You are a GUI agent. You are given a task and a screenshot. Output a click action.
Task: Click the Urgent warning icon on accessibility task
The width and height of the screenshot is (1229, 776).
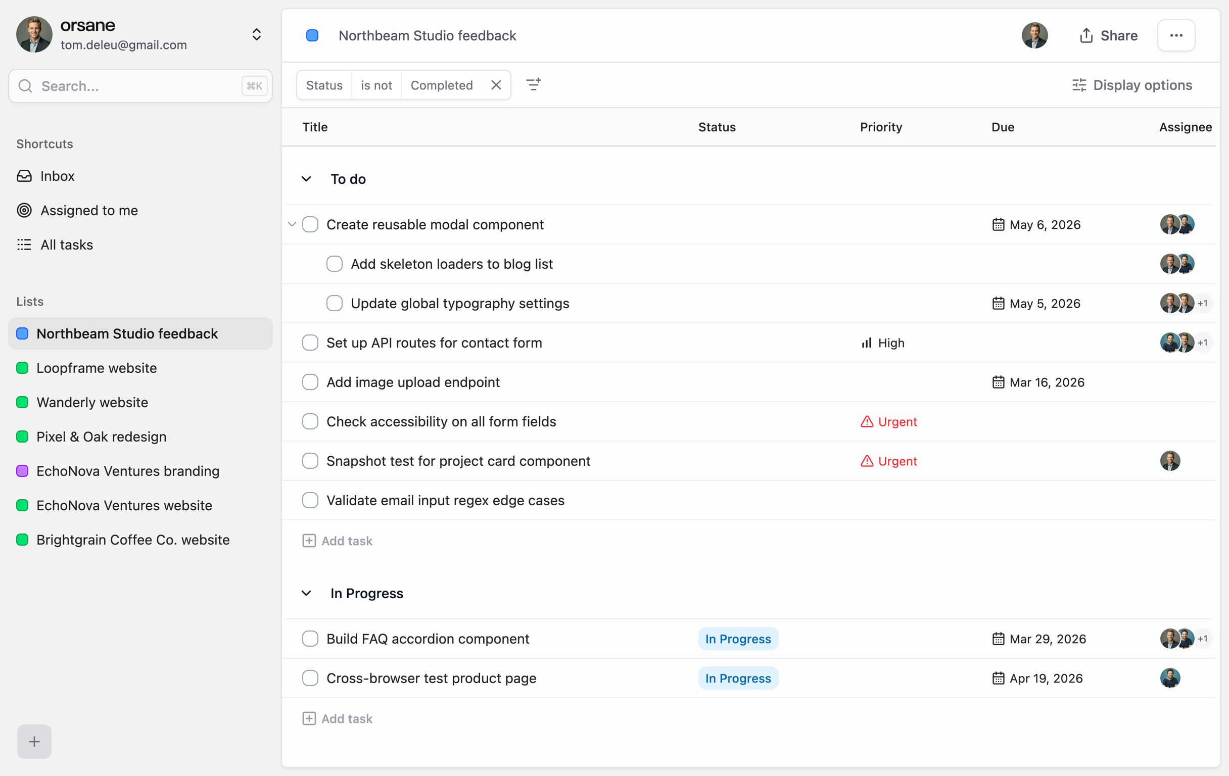[x=867, y=421]
